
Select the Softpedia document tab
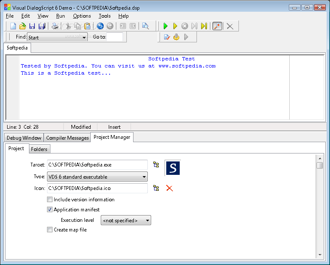[x=17, y=48]
